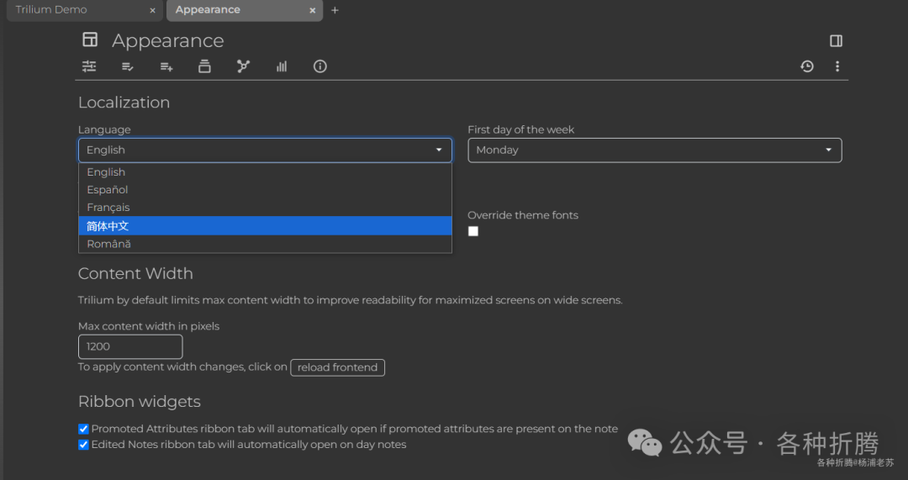Switch to the Trilium Demo tab
This screenshot has width=908, height=480.
click(83, 10)
